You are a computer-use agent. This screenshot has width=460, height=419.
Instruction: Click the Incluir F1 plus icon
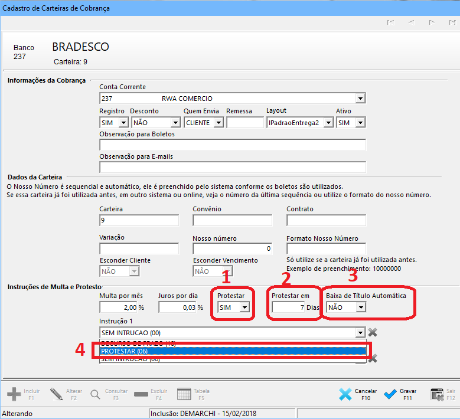pos(14,394)
